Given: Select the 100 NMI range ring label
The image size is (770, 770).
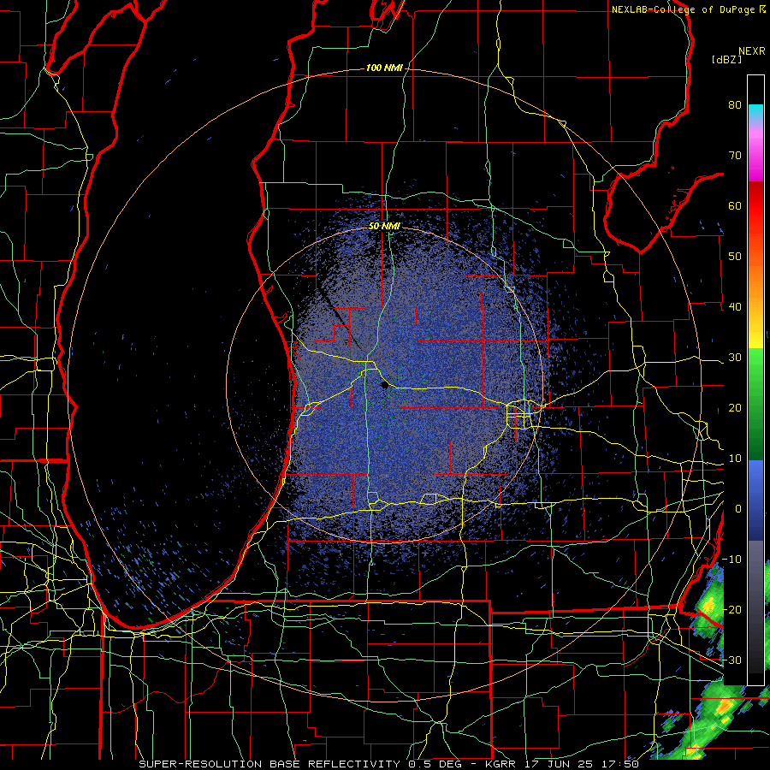Looking at the screenshot, I should pyautogui.click(x=384, y=68).
